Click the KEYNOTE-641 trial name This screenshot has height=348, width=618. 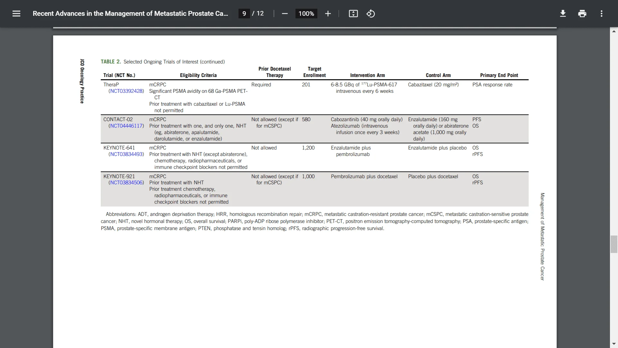point(119,148)
